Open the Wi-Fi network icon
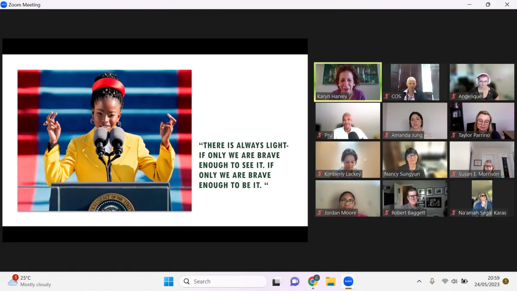This screenshot has height=291, width=517. tap(445, 282)
